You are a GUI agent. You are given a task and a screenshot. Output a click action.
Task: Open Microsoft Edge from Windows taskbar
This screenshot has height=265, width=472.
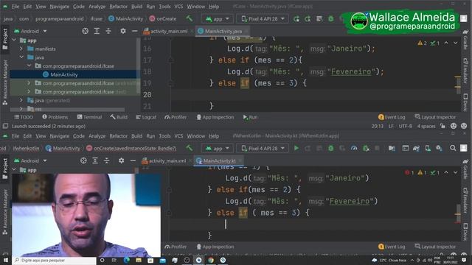(x=126, y=260)
